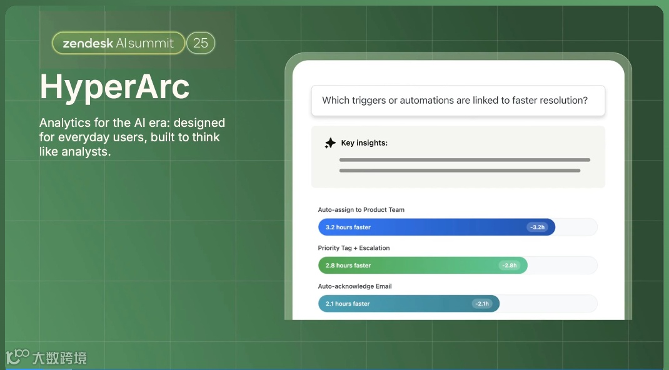Click the blue 3.2 hours faster bar
This screenshot has width=669, height=370.
(x=436, y=227)
